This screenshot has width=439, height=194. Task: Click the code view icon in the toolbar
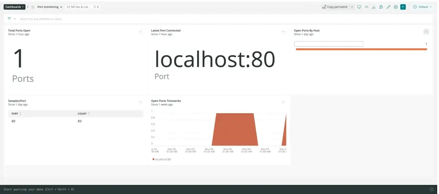(367, 7)
